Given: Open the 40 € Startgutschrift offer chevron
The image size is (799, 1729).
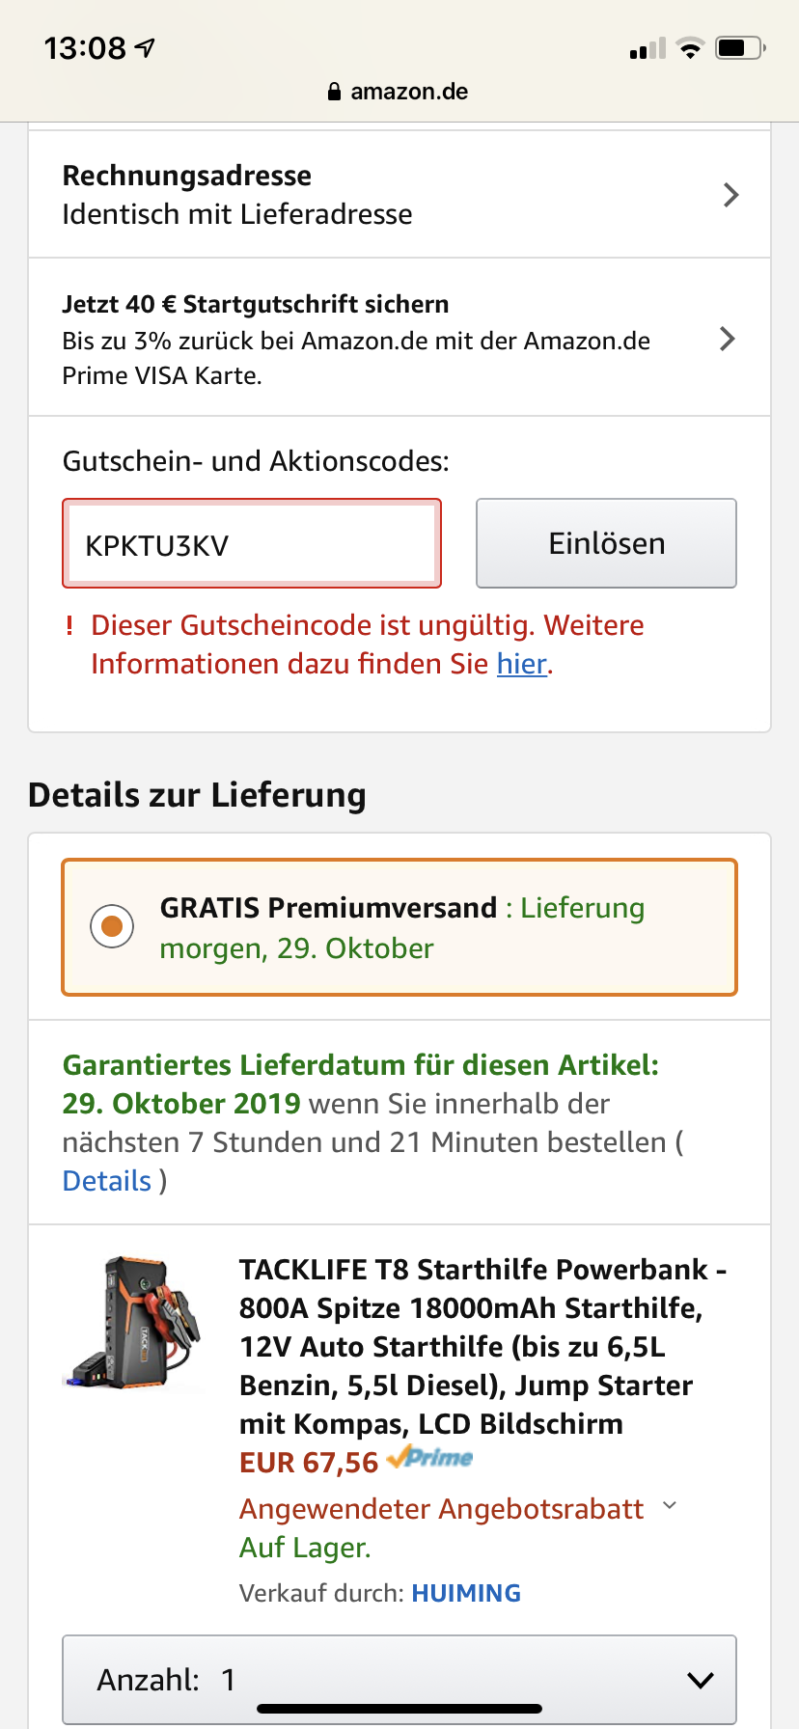Looking at the screenshot, I should point(728,339).
